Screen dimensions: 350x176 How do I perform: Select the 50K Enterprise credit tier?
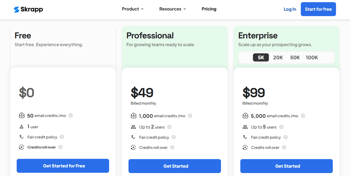pyautogui.click(x=295, y=57)
